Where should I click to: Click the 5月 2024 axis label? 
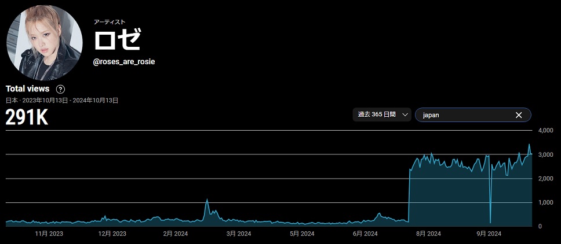[x=302, y=234]
